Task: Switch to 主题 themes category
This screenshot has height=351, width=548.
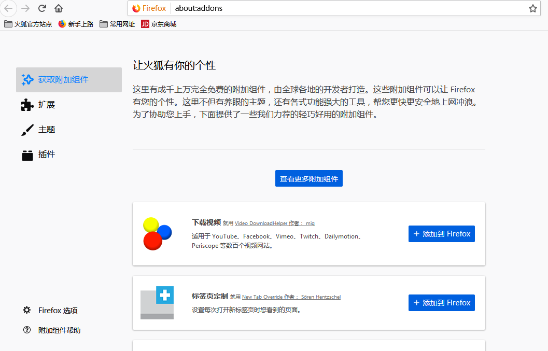Action: click(x=69, y=129)
